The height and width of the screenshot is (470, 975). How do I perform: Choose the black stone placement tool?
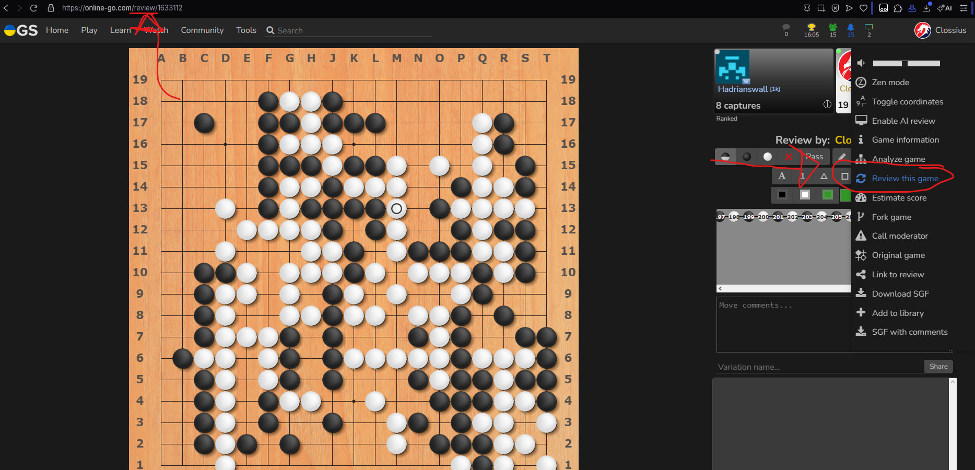point(746,157)
